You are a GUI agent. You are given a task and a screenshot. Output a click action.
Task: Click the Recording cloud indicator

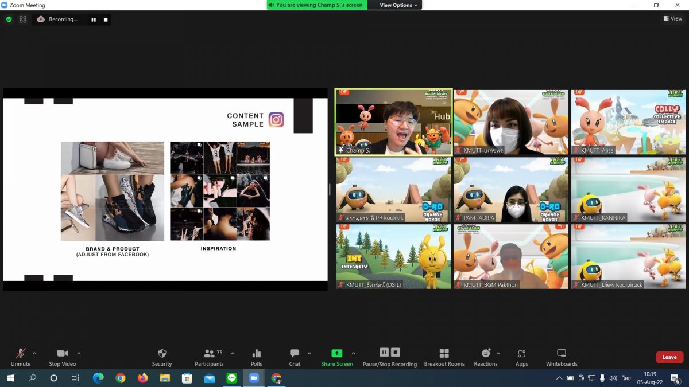tap(41, 19)
